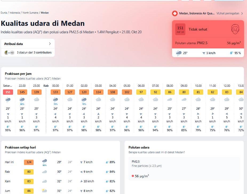Go to the Indonesia breadcrumb link
The height and width of the screenshot is (194, 247).
click(15, 13)
